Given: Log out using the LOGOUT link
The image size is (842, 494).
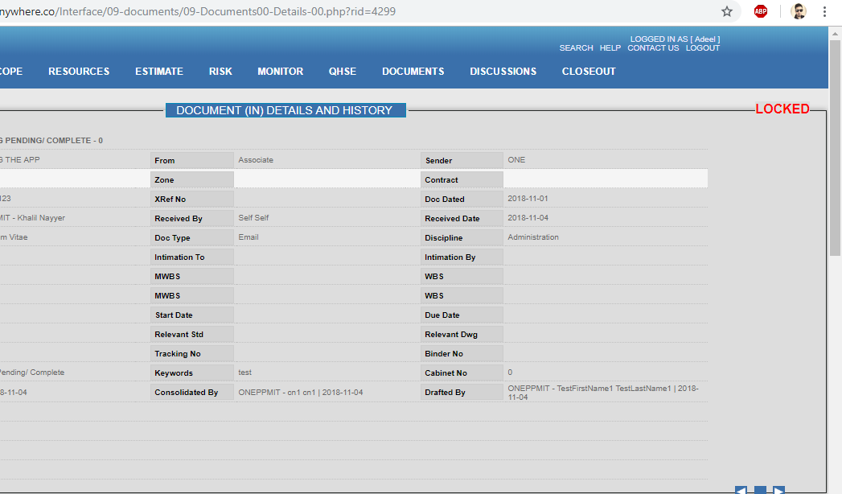Looking at the screenshot, I should click(702, 48).
